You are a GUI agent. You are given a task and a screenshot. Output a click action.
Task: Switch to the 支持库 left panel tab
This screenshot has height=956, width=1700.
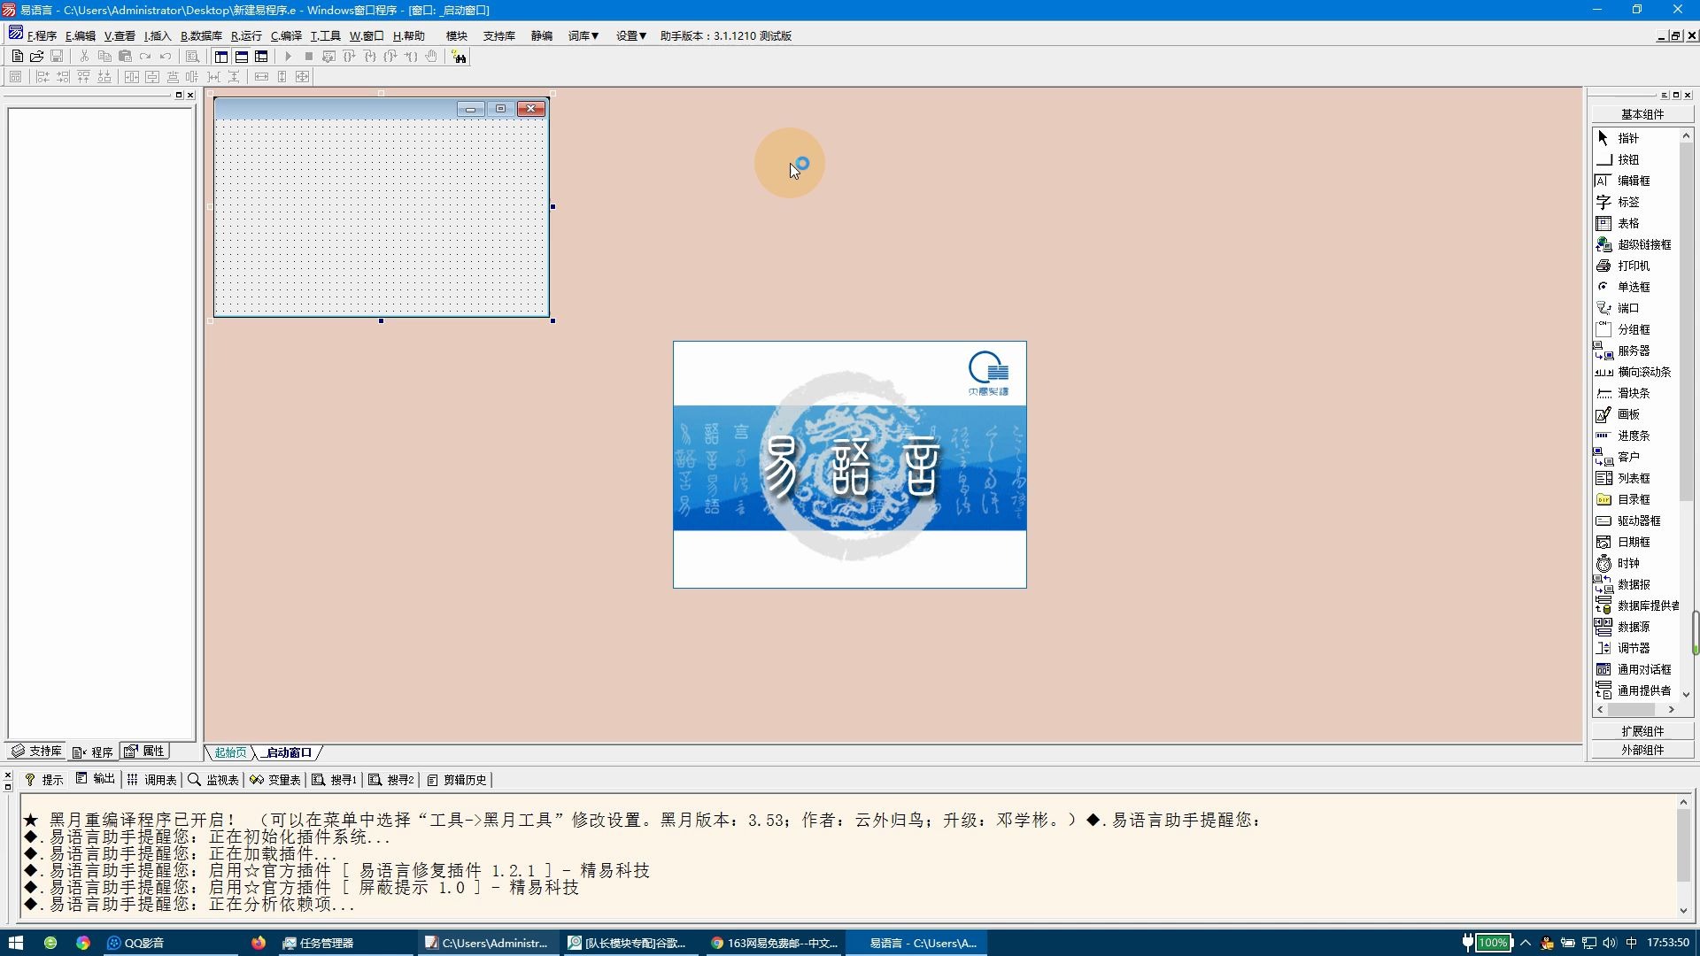[37, 751]
